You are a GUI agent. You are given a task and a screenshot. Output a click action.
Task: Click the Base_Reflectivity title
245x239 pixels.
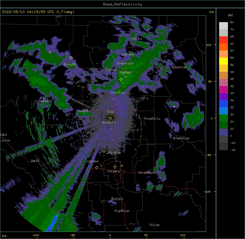122,4
